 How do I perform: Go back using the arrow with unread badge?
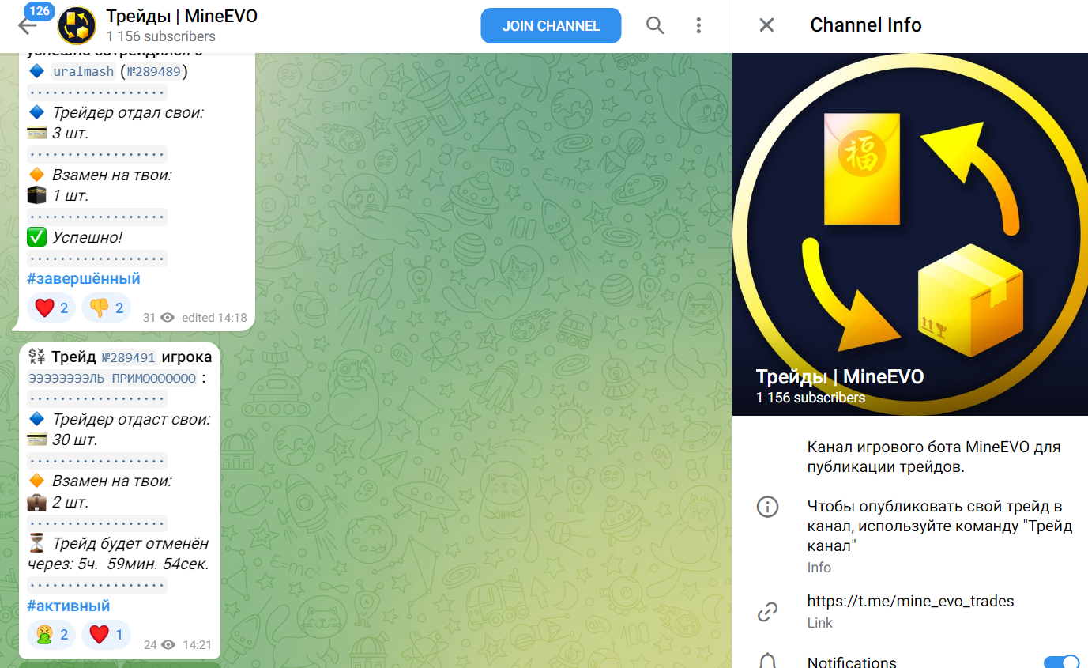point(28,25)
